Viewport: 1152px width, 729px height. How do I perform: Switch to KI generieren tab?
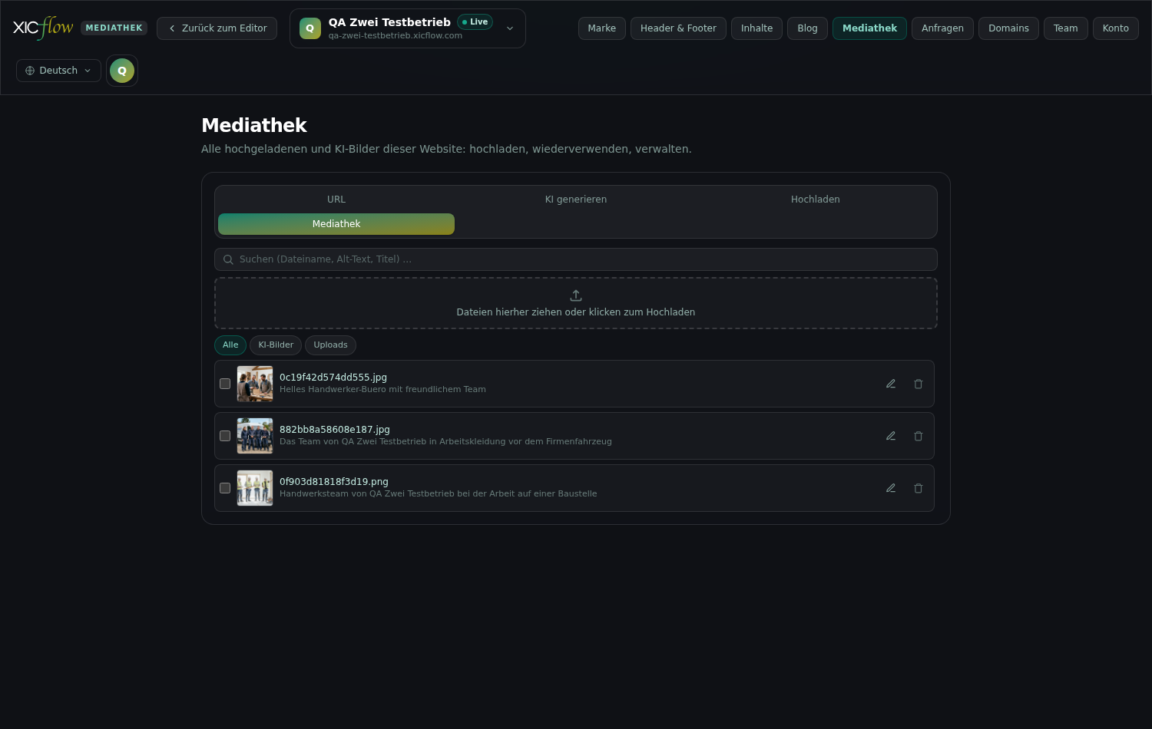point(576,200)
